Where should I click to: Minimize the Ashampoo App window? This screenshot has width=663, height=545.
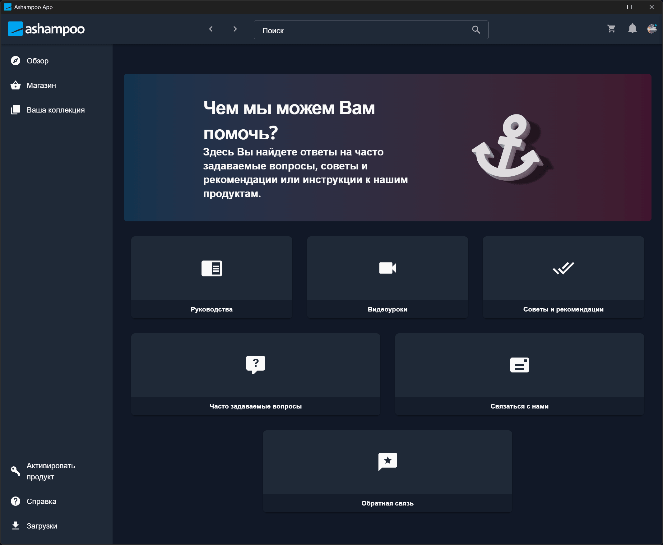click(x=608, y=7)
